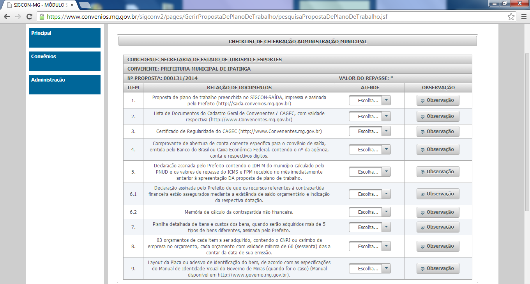Open Atende dropdown for item 6.2
This screenshot has height=284, width=530.
point(369,212)
